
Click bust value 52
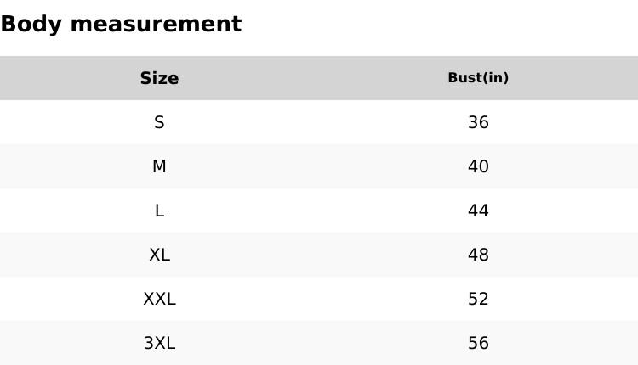(478, 299)
